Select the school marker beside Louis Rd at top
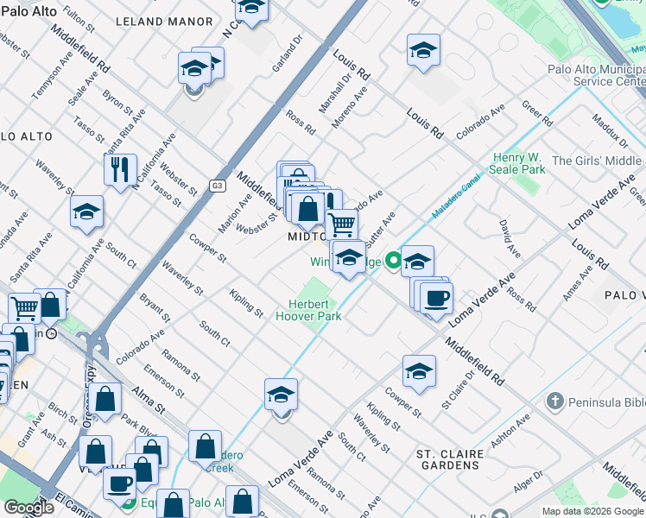 click(423, 52)
